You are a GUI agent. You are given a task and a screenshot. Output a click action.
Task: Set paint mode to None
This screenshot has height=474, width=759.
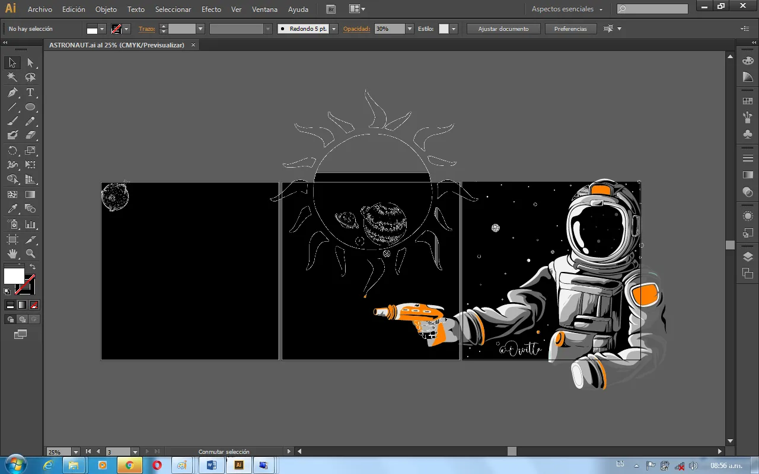[34, 305]
